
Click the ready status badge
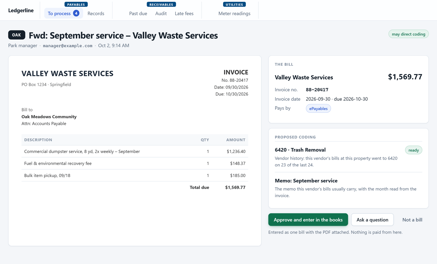413,150
